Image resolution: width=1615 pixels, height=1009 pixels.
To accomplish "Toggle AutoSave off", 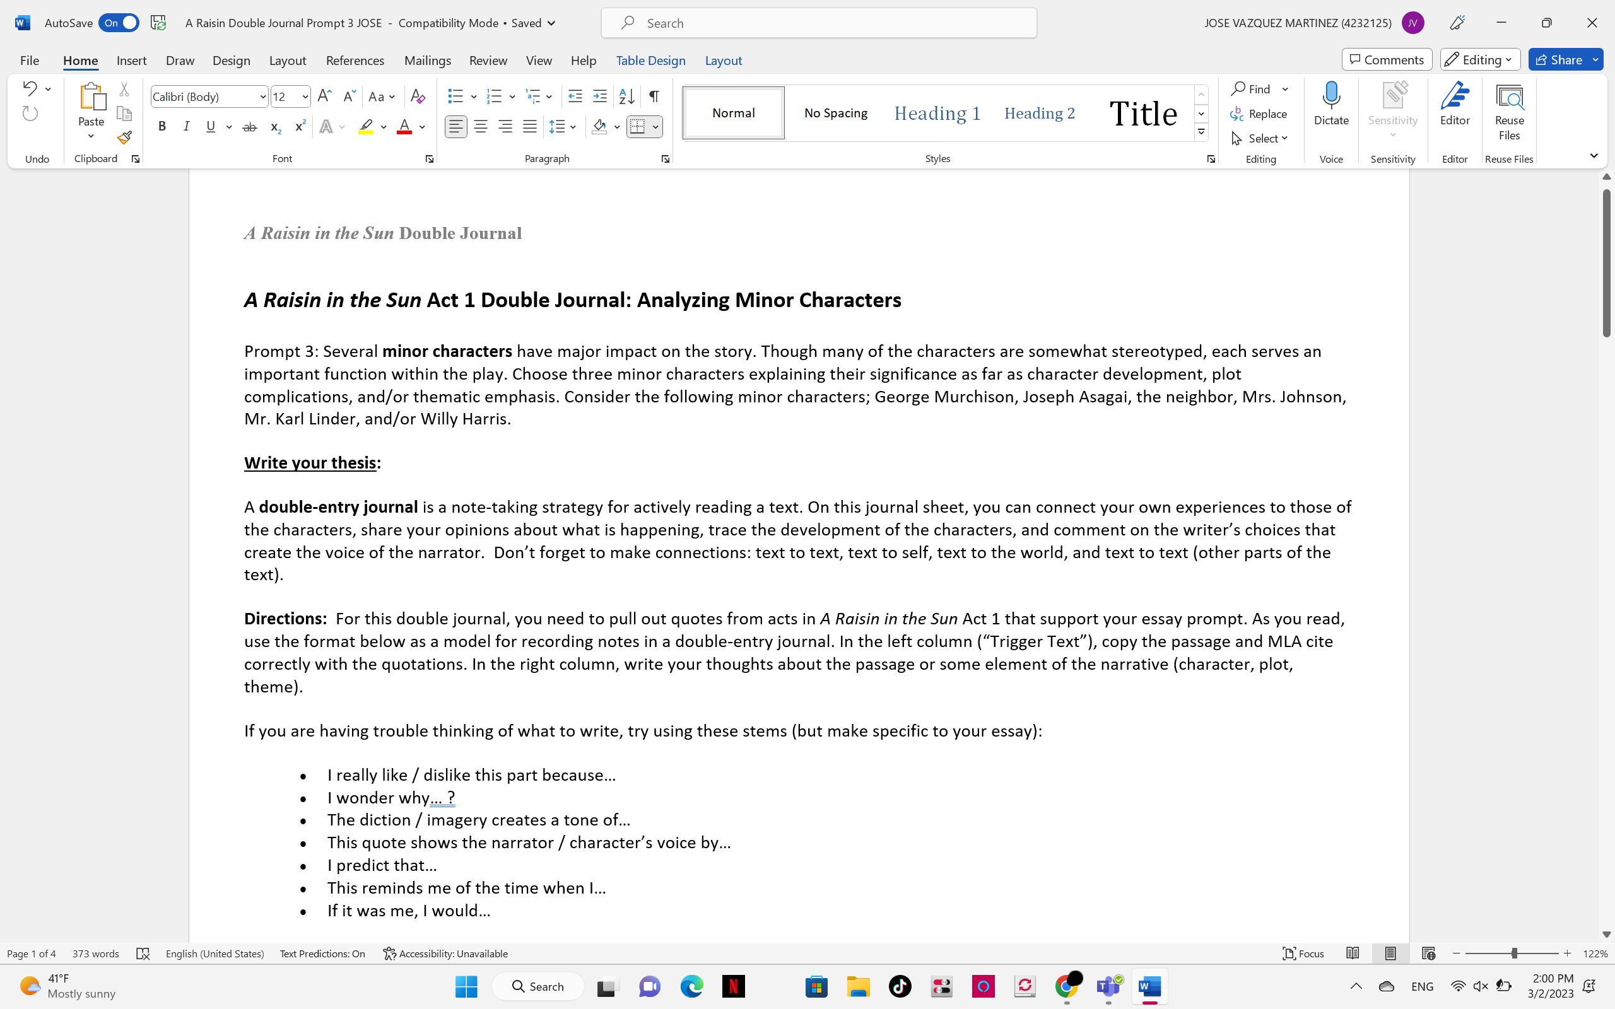I will point(119,23).
